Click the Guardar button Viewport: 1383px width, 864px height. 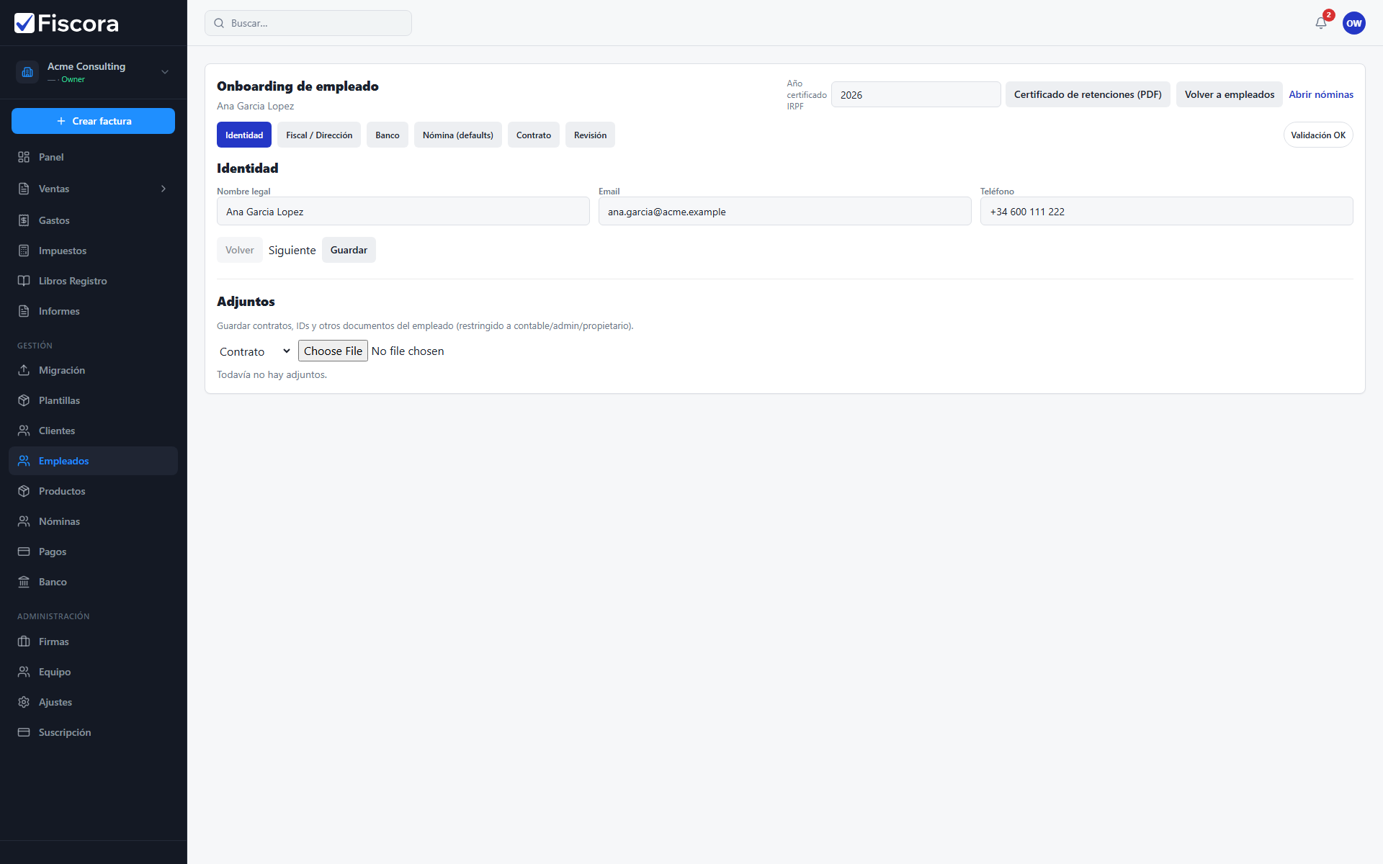tap(349, 250)
